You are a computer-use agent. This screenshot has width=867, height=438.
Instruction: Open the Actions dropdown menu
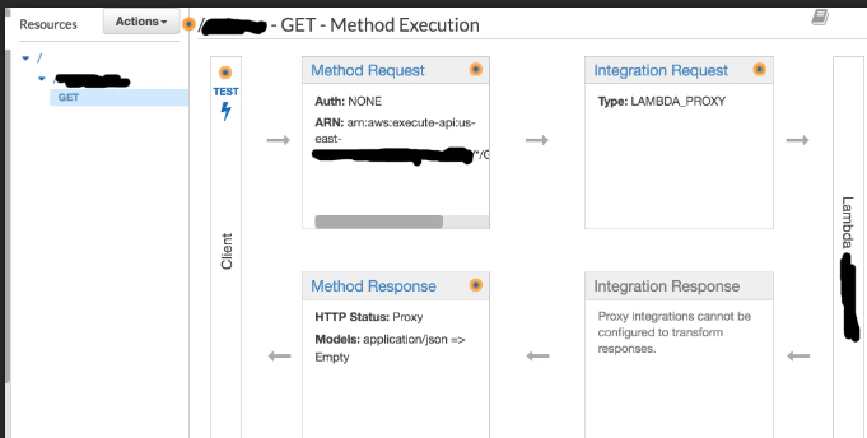(x=141, y=22)
